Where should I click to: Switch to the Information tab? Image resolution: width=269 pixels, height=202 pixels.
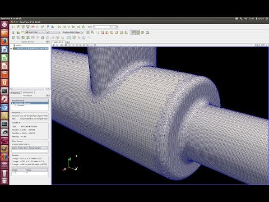(x=28, y=93)
